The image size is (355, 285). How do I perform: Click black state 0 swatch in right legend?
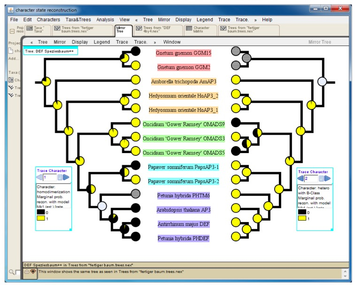click(302, 212)
